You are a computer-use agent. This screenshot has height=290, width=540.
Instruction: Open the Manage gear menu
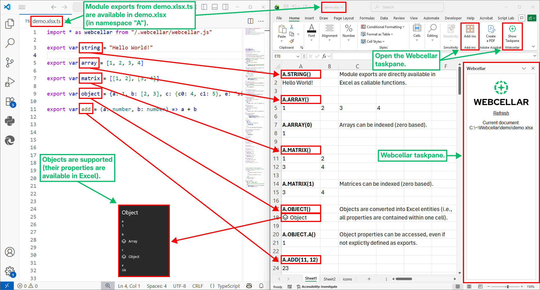coord(10,272)
